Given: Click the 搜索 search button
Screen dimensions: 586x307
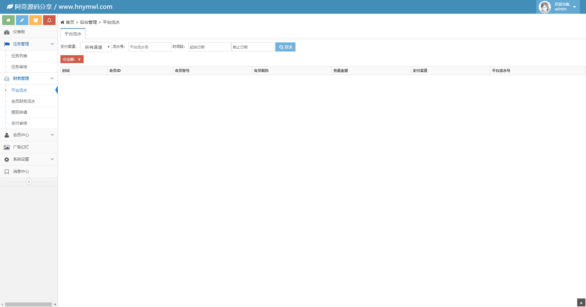Looking at the screenshot, I should click(x=285, y=47).
